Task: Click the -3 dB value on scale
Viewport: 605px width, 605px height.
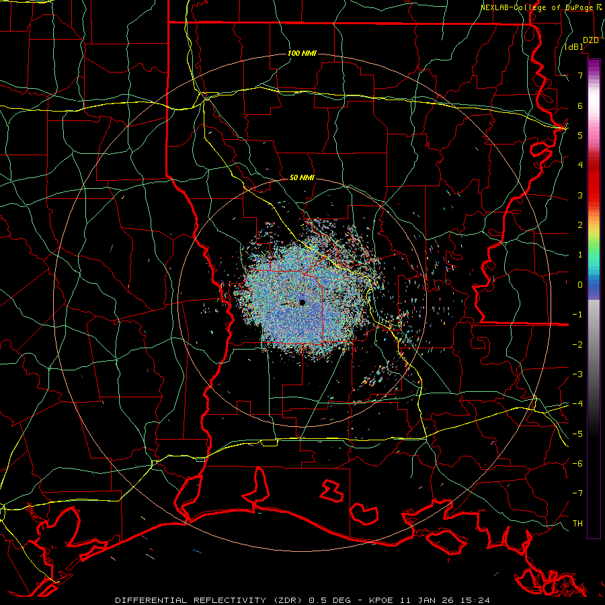Action: (x=577, y=374)
